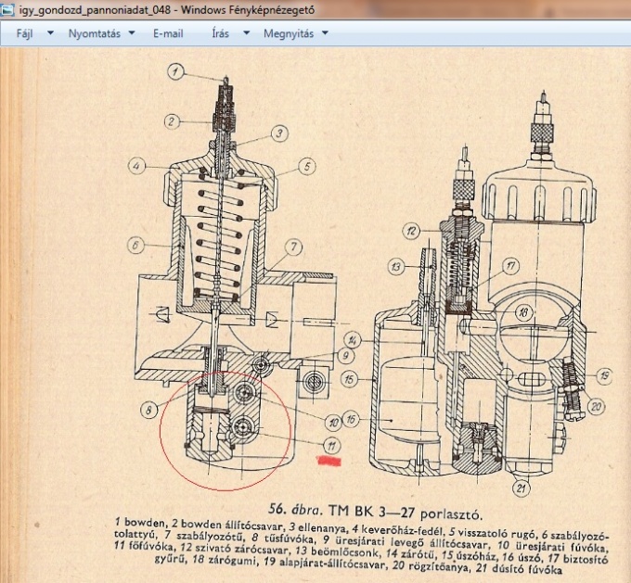Viewport: 631px width, 583px height.
Task: Click the red highlighter mark beside callout 11
Action: coord(330,460)
